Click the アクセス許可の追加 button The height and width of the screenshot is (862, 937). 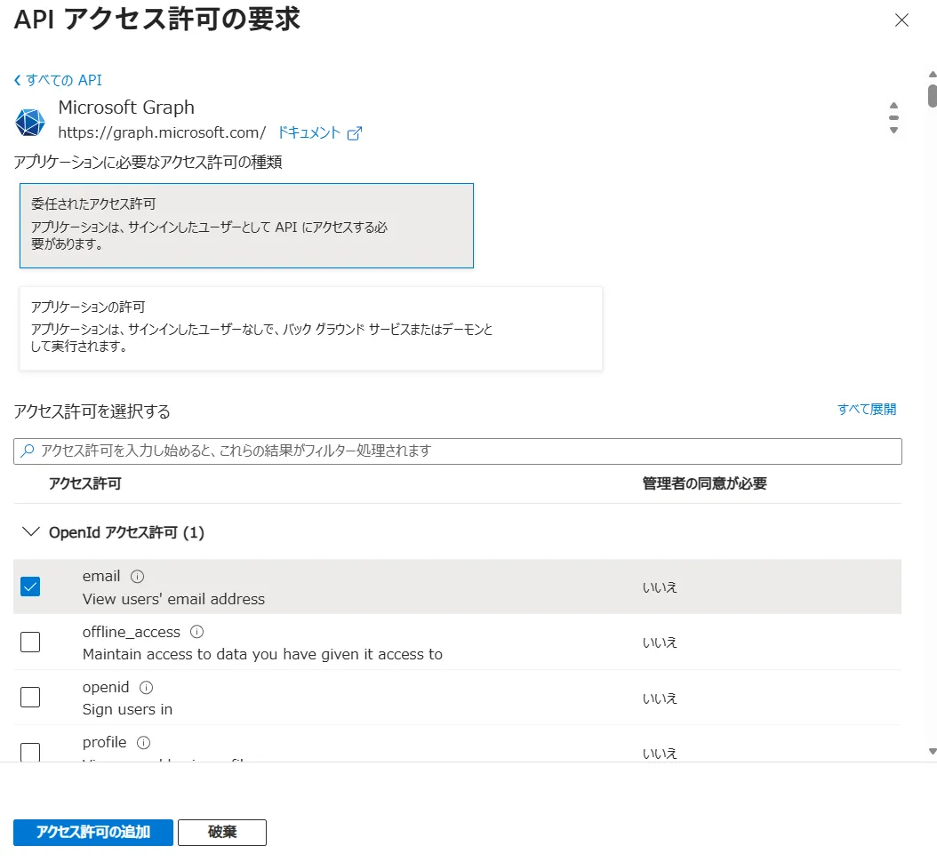[92, 833]
